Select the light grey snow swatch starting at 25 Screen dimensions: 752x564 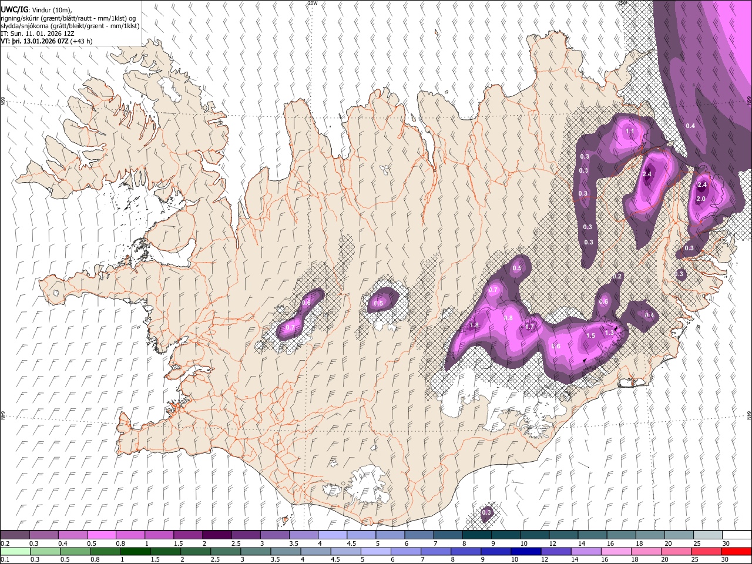[x=709, y=535]
